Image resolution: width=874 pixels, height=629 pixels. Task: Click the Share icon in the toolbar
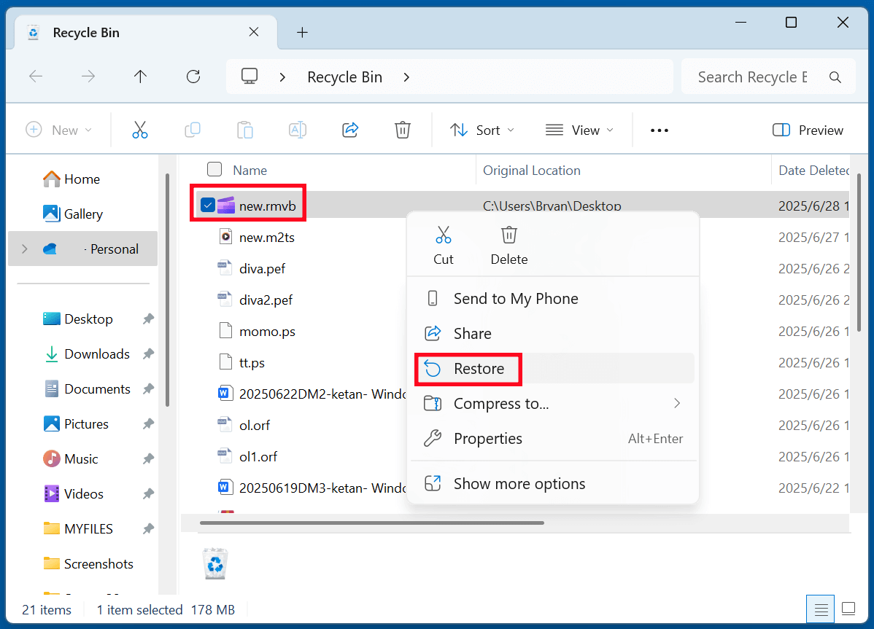click(x=349, y=130)
